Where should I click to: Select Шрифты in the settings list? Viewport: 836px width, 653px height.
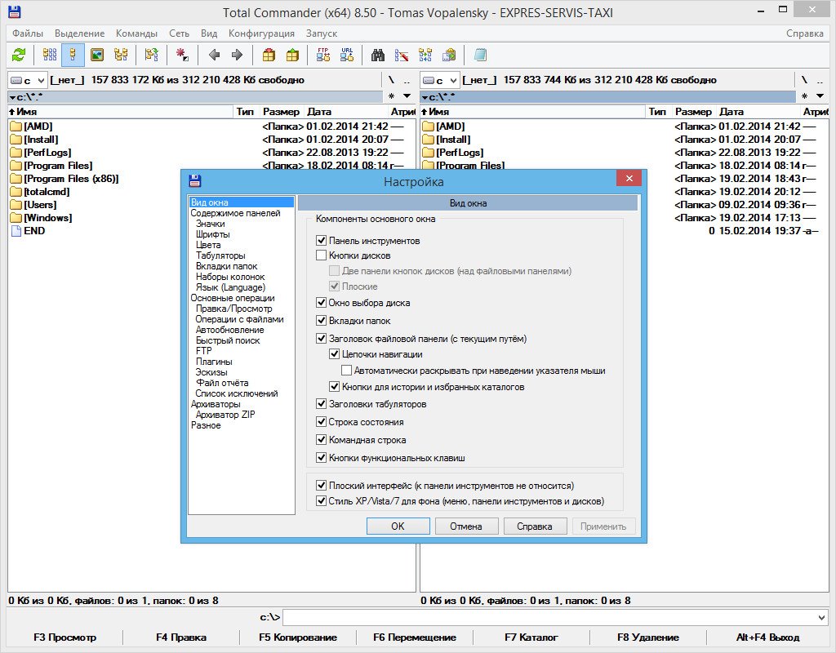[213, 234]
